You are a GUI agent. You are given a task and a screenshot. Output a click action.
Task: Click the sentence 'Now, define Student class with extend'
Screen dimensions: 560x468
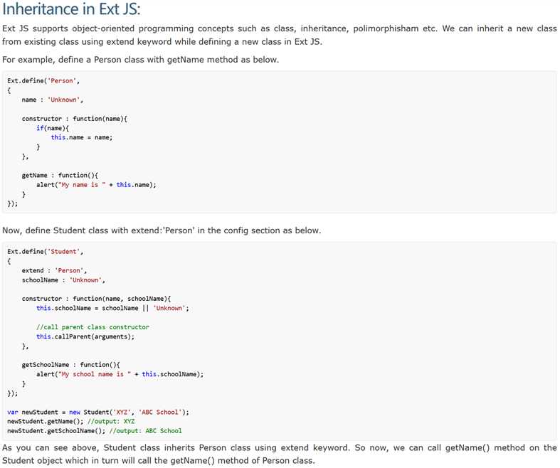click(x=162, y=230)
